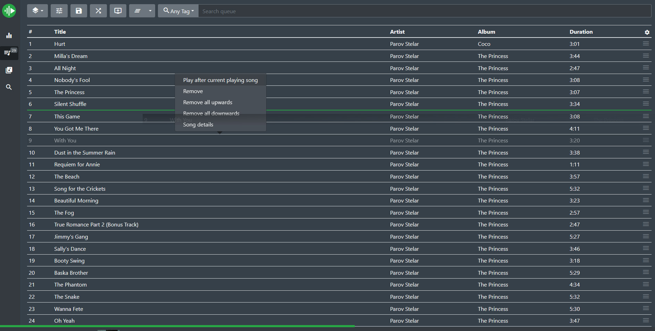The height and width of the screenshot is (331, 655).
Task: Click the handle icon on The Beach row
Action: coord(646,176)
